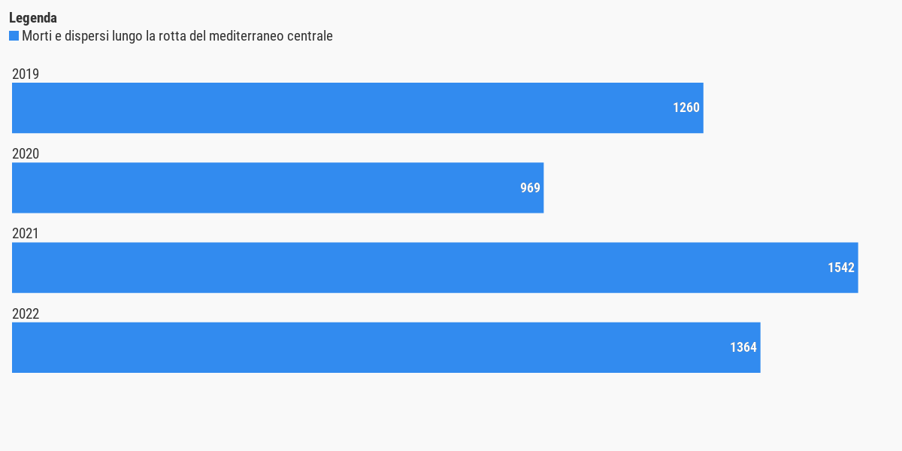The image size is (902, 451).
Task: Select the 2022 blue bar
Action: pos(386,347)
